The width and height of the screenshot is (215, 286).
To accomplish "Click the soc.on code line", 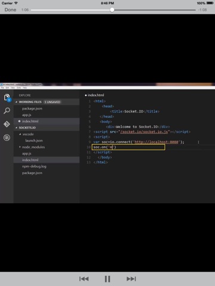I will pyautogui.click(x=128, y=147).
